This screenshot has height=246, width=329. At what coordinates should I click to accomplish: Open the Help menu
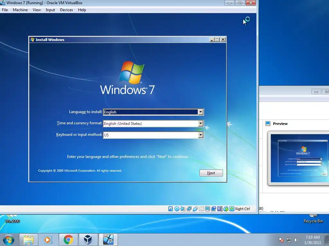coord(82,10)
